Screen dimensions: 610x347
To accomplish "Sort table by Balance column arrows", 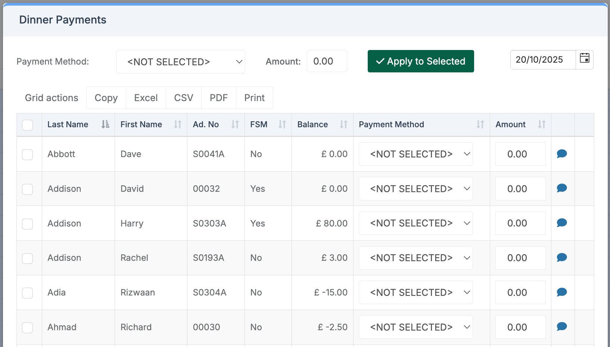I will (x=343, y=124).
